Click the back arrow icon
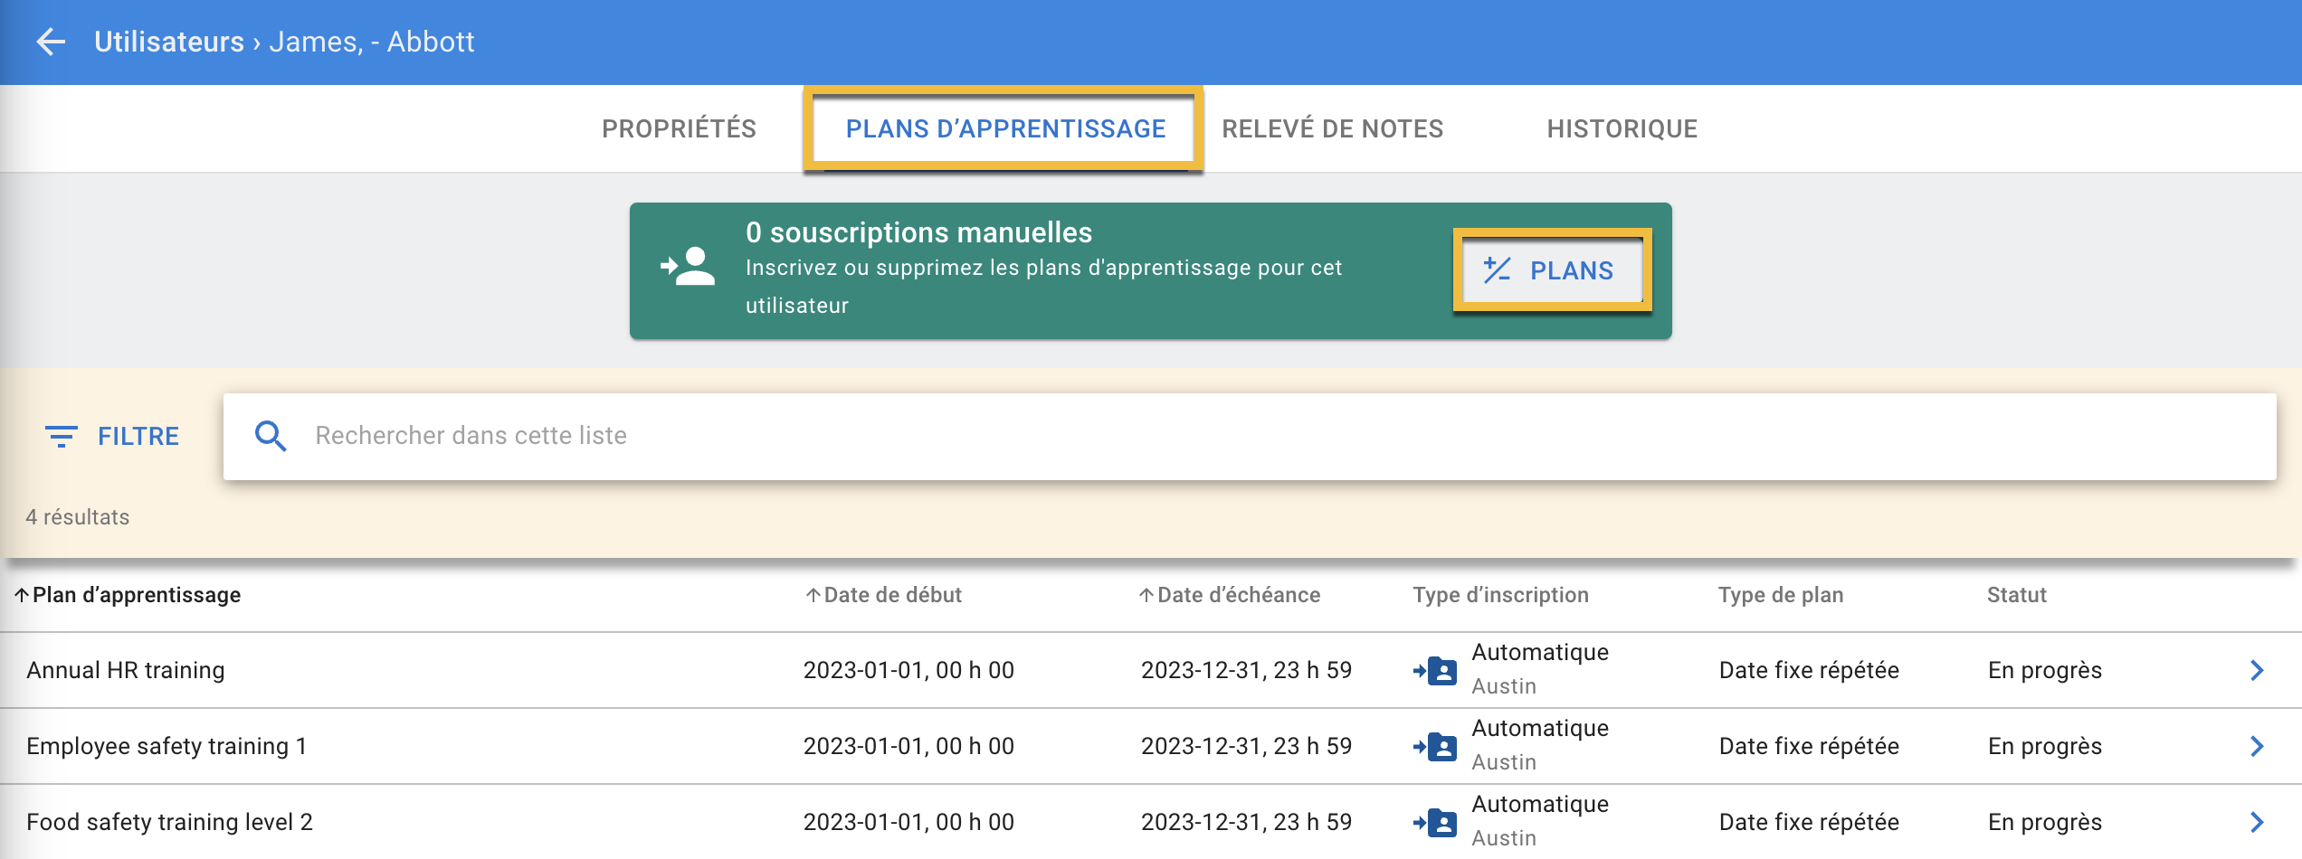The image size is (2302, 859). point(51,42)
